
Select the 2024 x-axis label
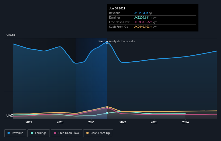[x=185, y=122]
